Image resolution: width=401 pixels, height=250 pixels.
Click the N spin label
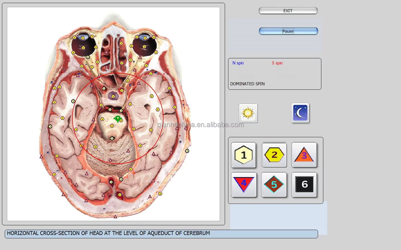click(238, 63)
